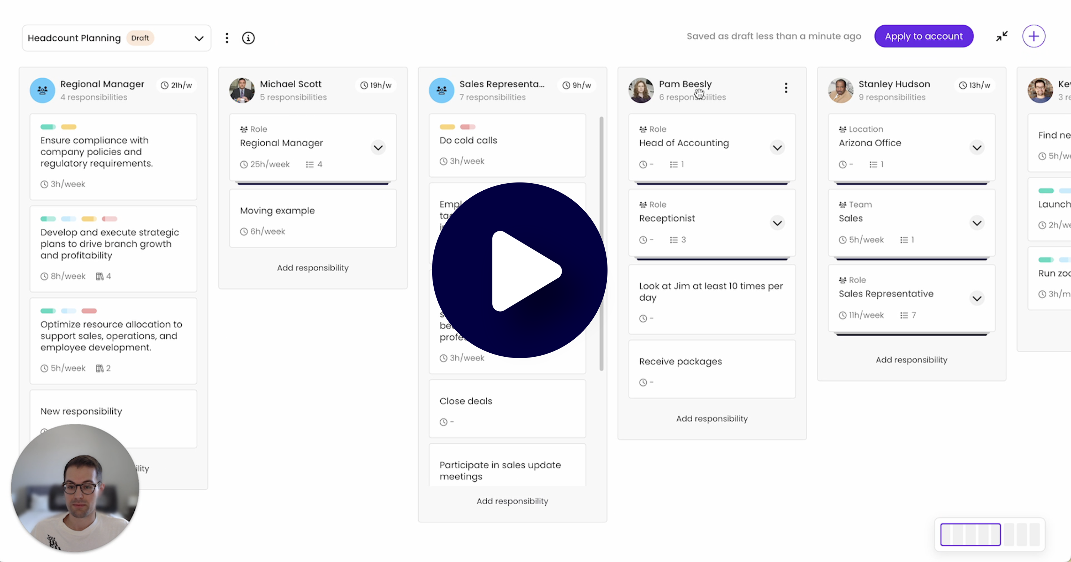
Task: Click the building icon next to 8h/week
Action: (x=99, y=276)
